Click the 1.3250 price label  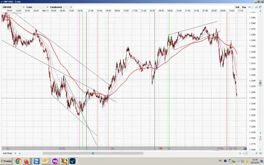(x=252, y=98)
